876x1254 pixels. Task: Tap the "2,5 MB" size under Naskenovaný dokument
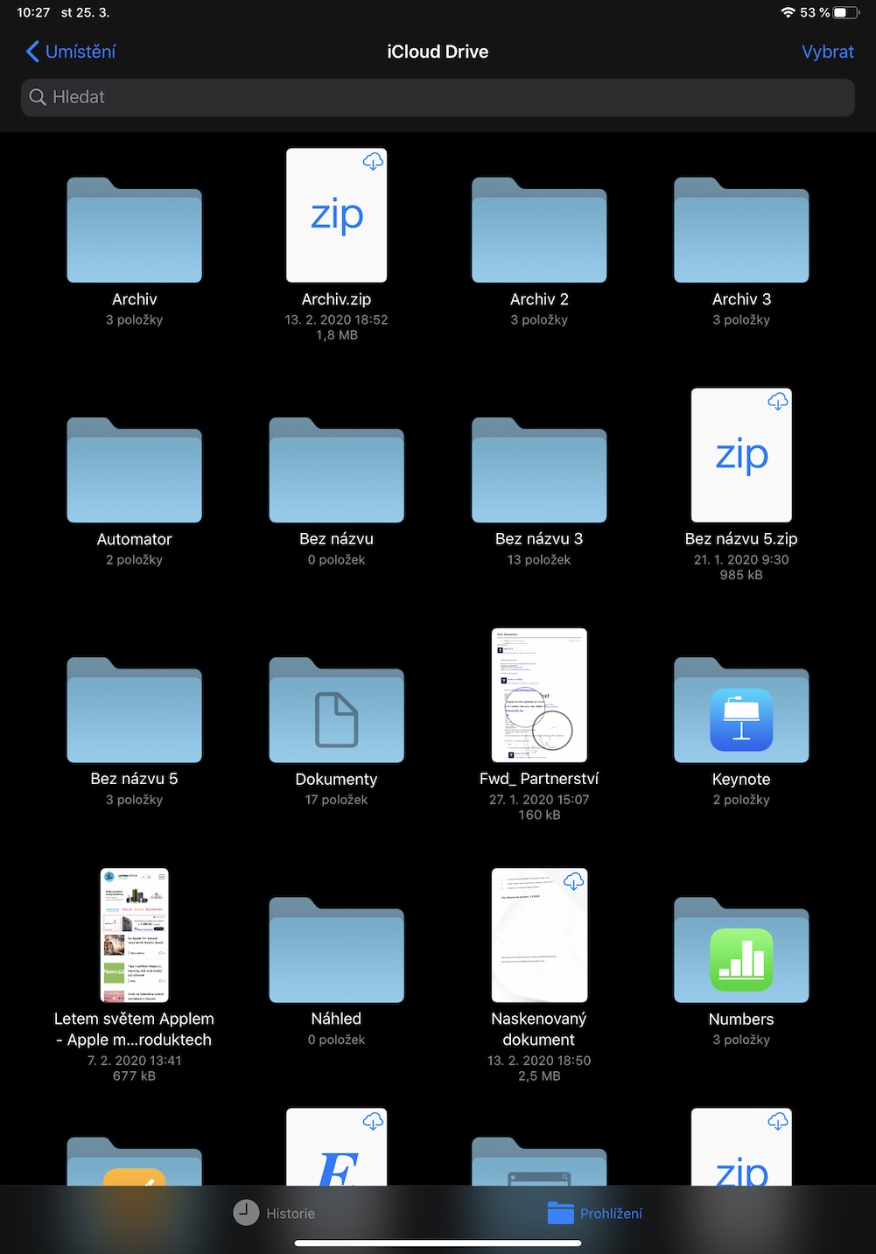coord(539,1076)
